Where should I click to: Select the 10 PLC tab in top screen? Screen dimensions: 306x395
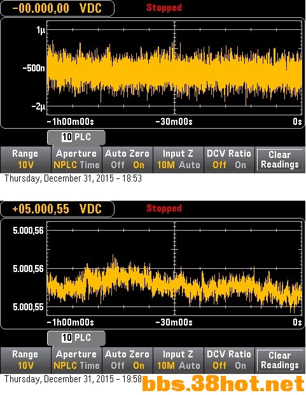[76, 137]
